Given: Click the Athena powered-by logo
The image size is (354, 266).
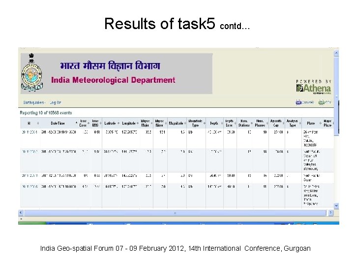Looking at the screenshot, I should [314, 87].
